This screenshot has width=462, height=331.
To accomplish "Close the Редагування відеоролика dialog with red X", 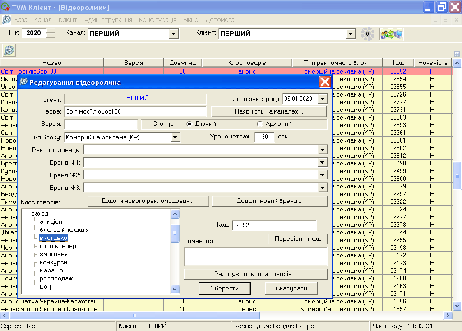I will click(325, 82).
